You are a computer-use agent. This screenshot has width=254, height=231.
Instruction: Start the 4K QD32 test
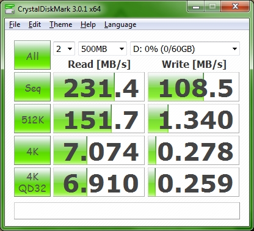(32, 182)
